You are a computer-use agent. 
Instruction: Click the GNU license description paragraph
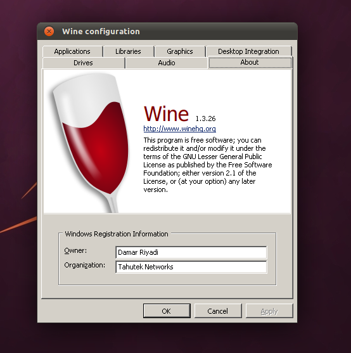(207, 165)
